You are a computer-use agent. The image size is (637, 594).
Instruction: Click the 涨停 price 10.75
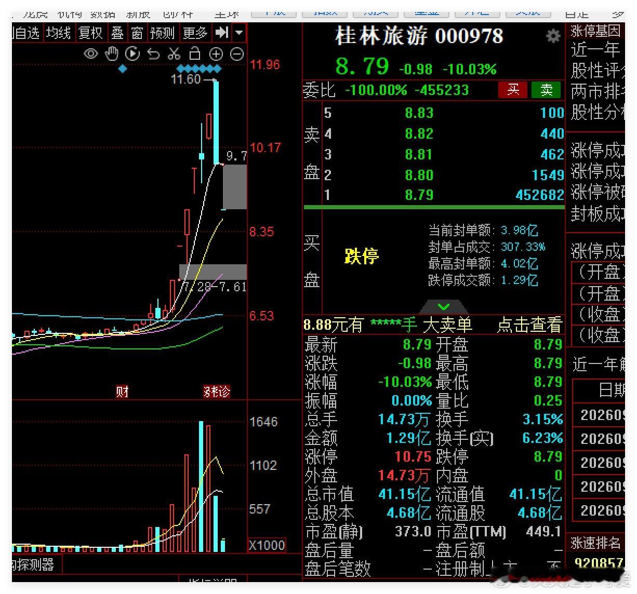(x=413, y=457)
